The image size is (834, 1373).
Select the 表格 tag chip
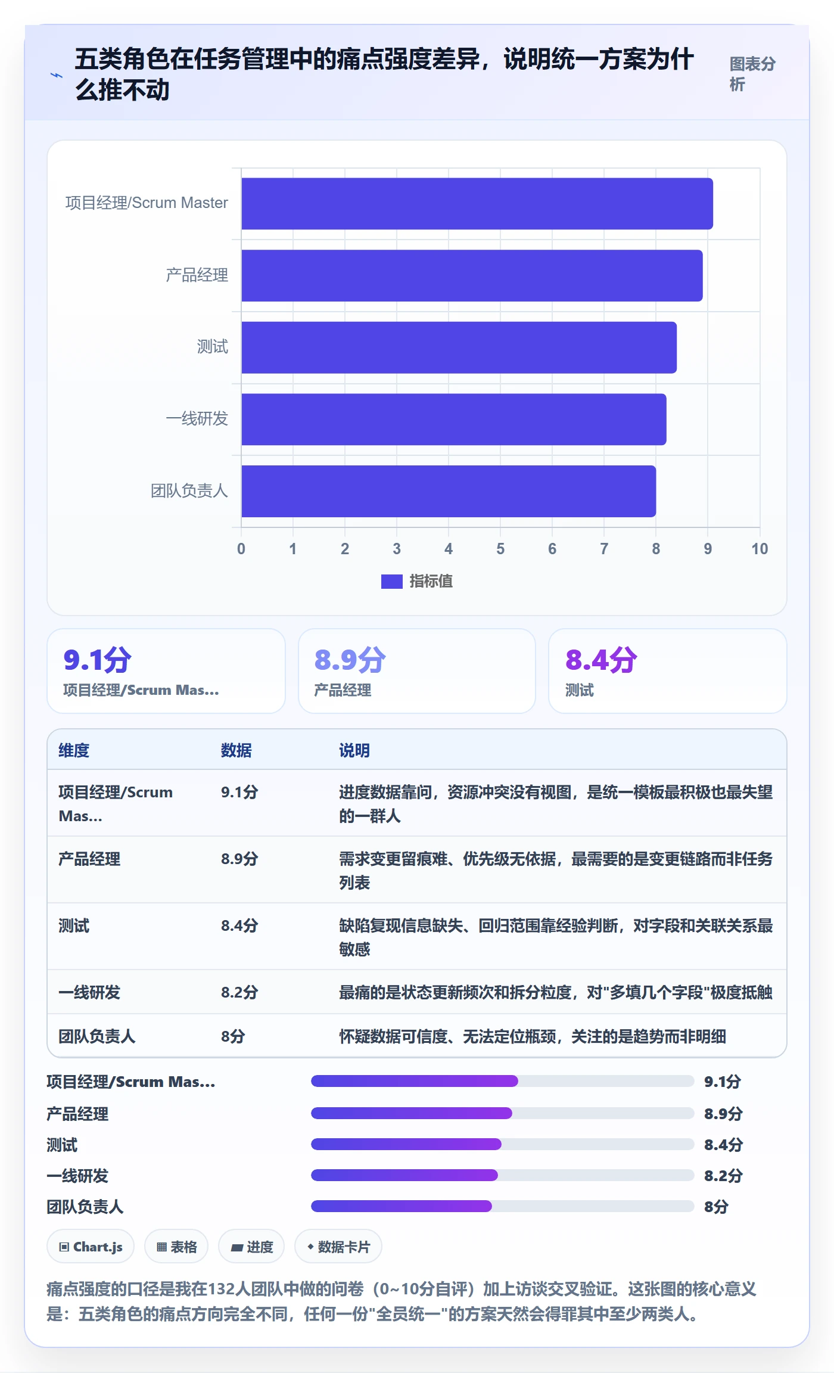[x=176, y=1247]
